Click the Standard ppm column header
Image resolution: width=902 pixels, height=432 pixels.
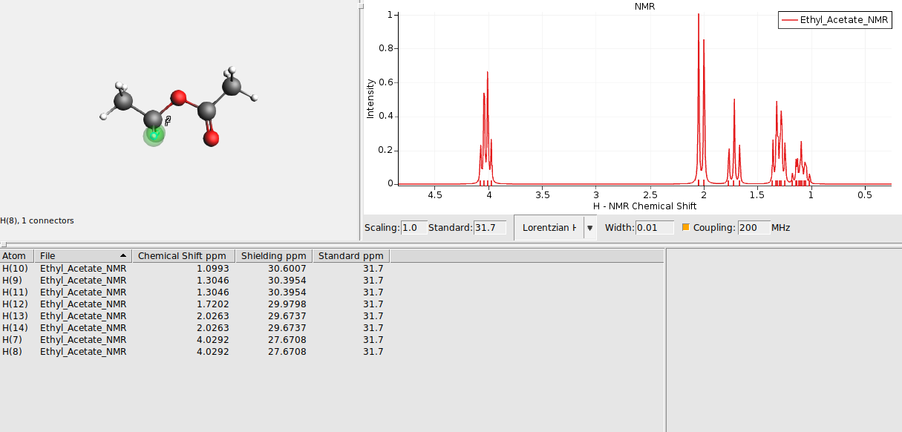coord(350,255)
